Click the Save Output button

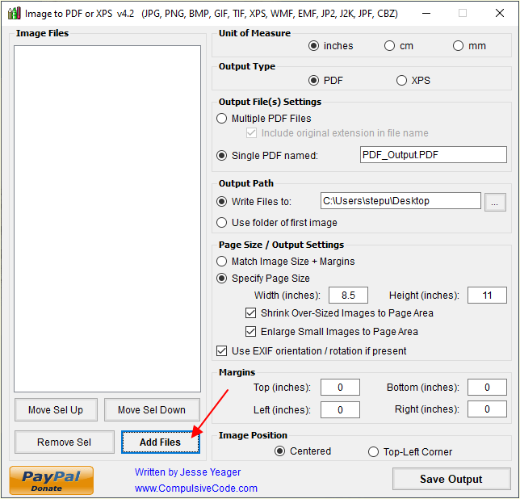tap(451, 479)
